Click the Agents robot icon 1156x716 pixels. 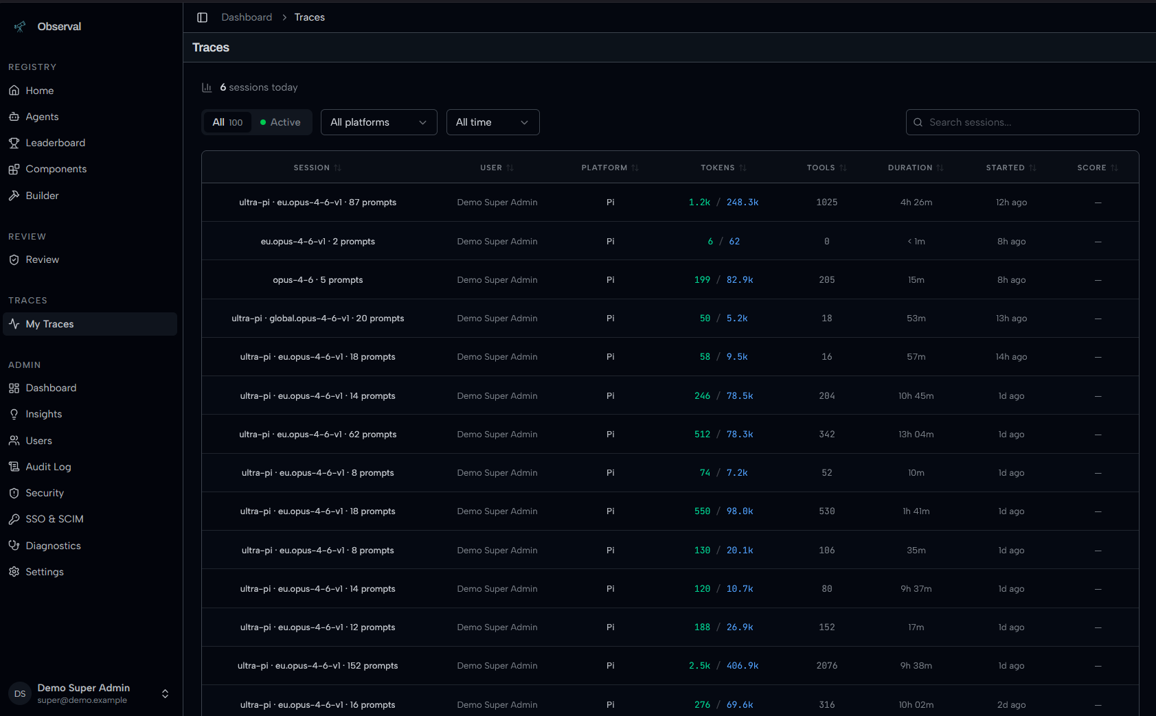point(14,117)
